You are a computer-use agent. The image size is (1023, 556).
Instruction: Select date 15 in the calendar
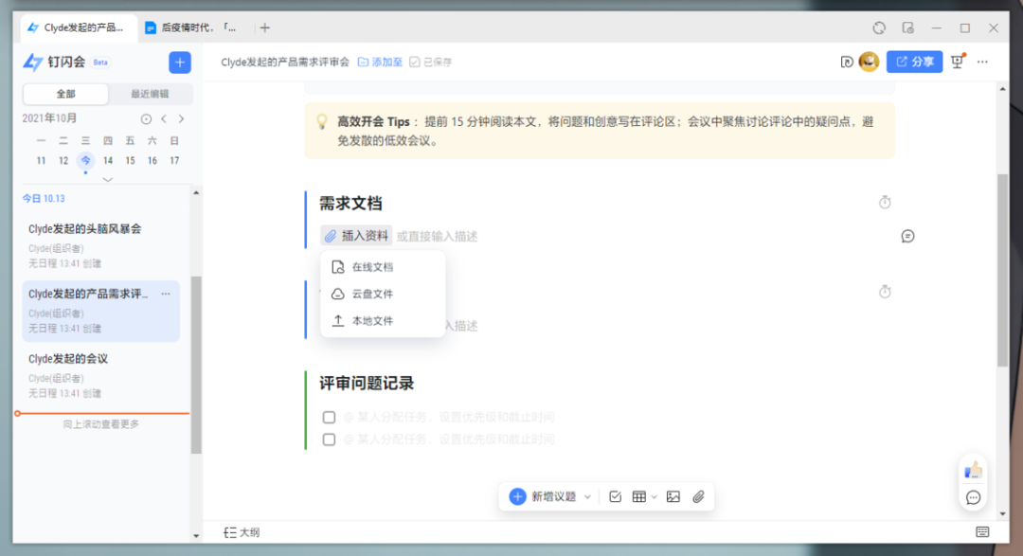click(x=130, y=160)
